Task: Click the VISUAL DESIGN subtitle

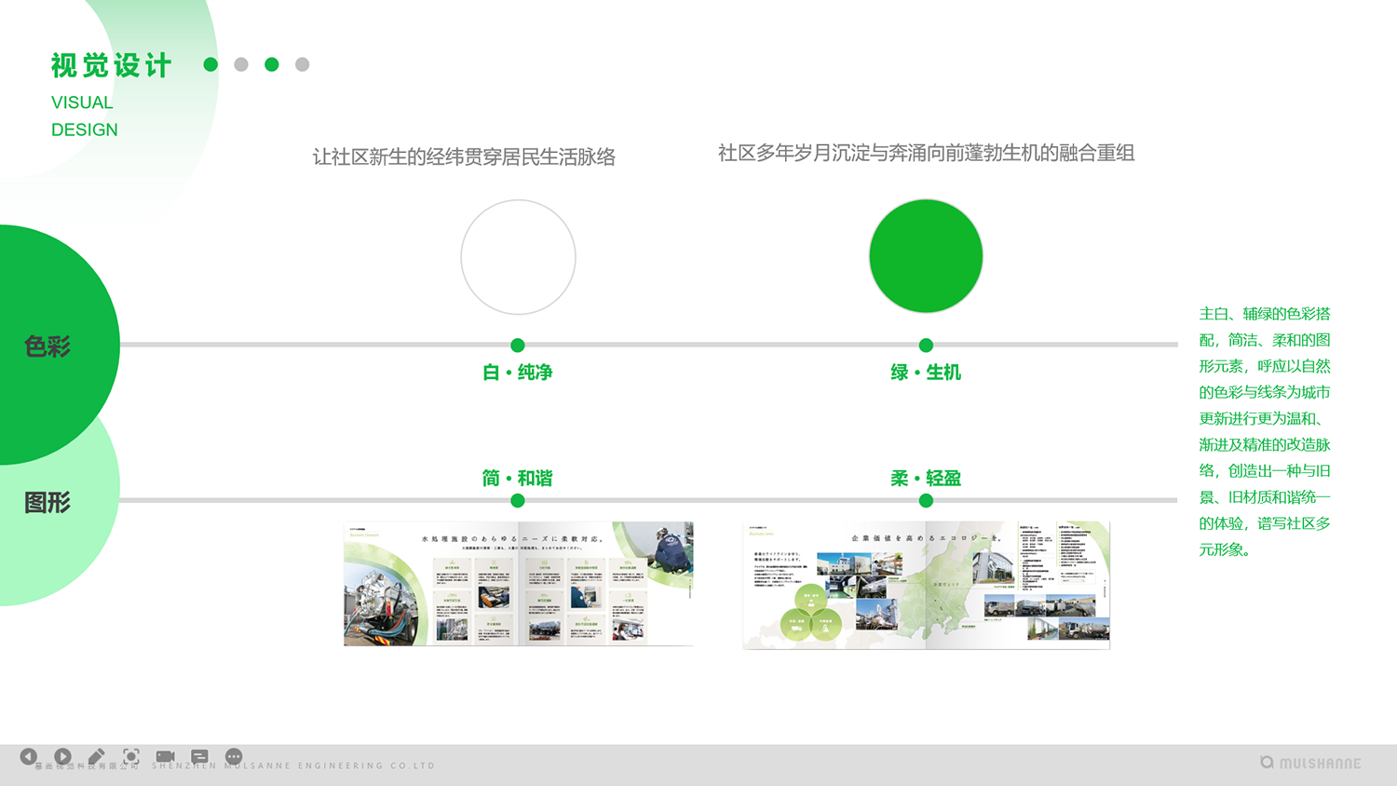Action: coord(85,116)
